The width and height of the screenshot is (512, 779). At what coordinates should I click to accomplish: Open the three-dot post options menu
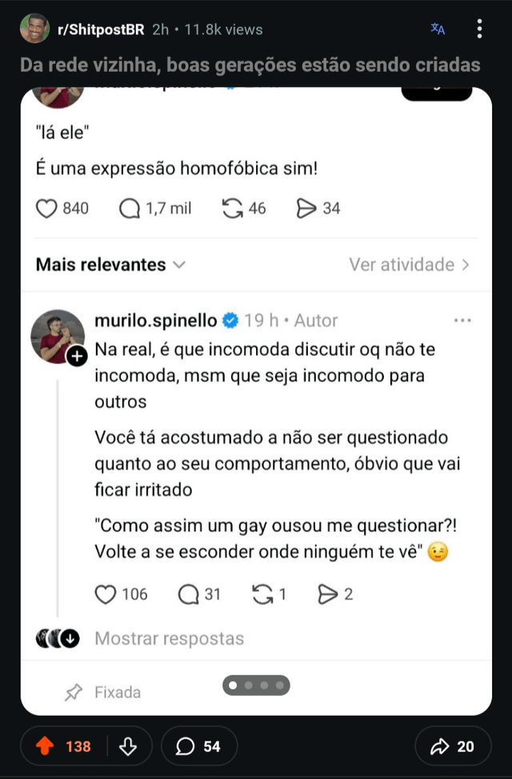coord(479,30)
